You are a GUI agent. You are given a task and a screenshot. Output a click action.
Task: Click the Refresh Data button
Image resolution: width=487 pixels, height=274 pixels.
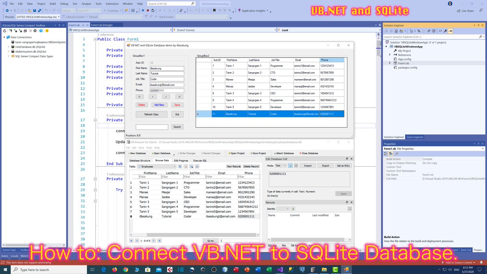point(151,114)
